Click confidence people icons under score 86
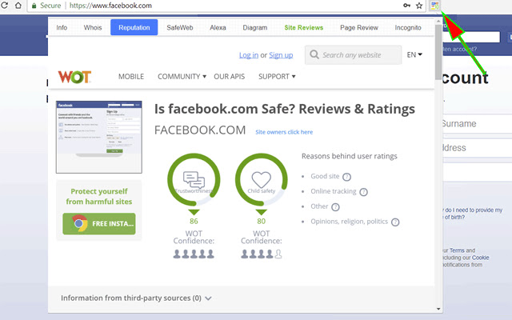The width and height of the screenshot is (512, 320). point(194,254)
